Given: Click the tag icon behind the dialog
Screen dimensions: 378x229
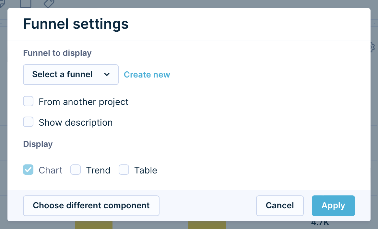Looking at the screenshot, I should (x=49, y=3).
